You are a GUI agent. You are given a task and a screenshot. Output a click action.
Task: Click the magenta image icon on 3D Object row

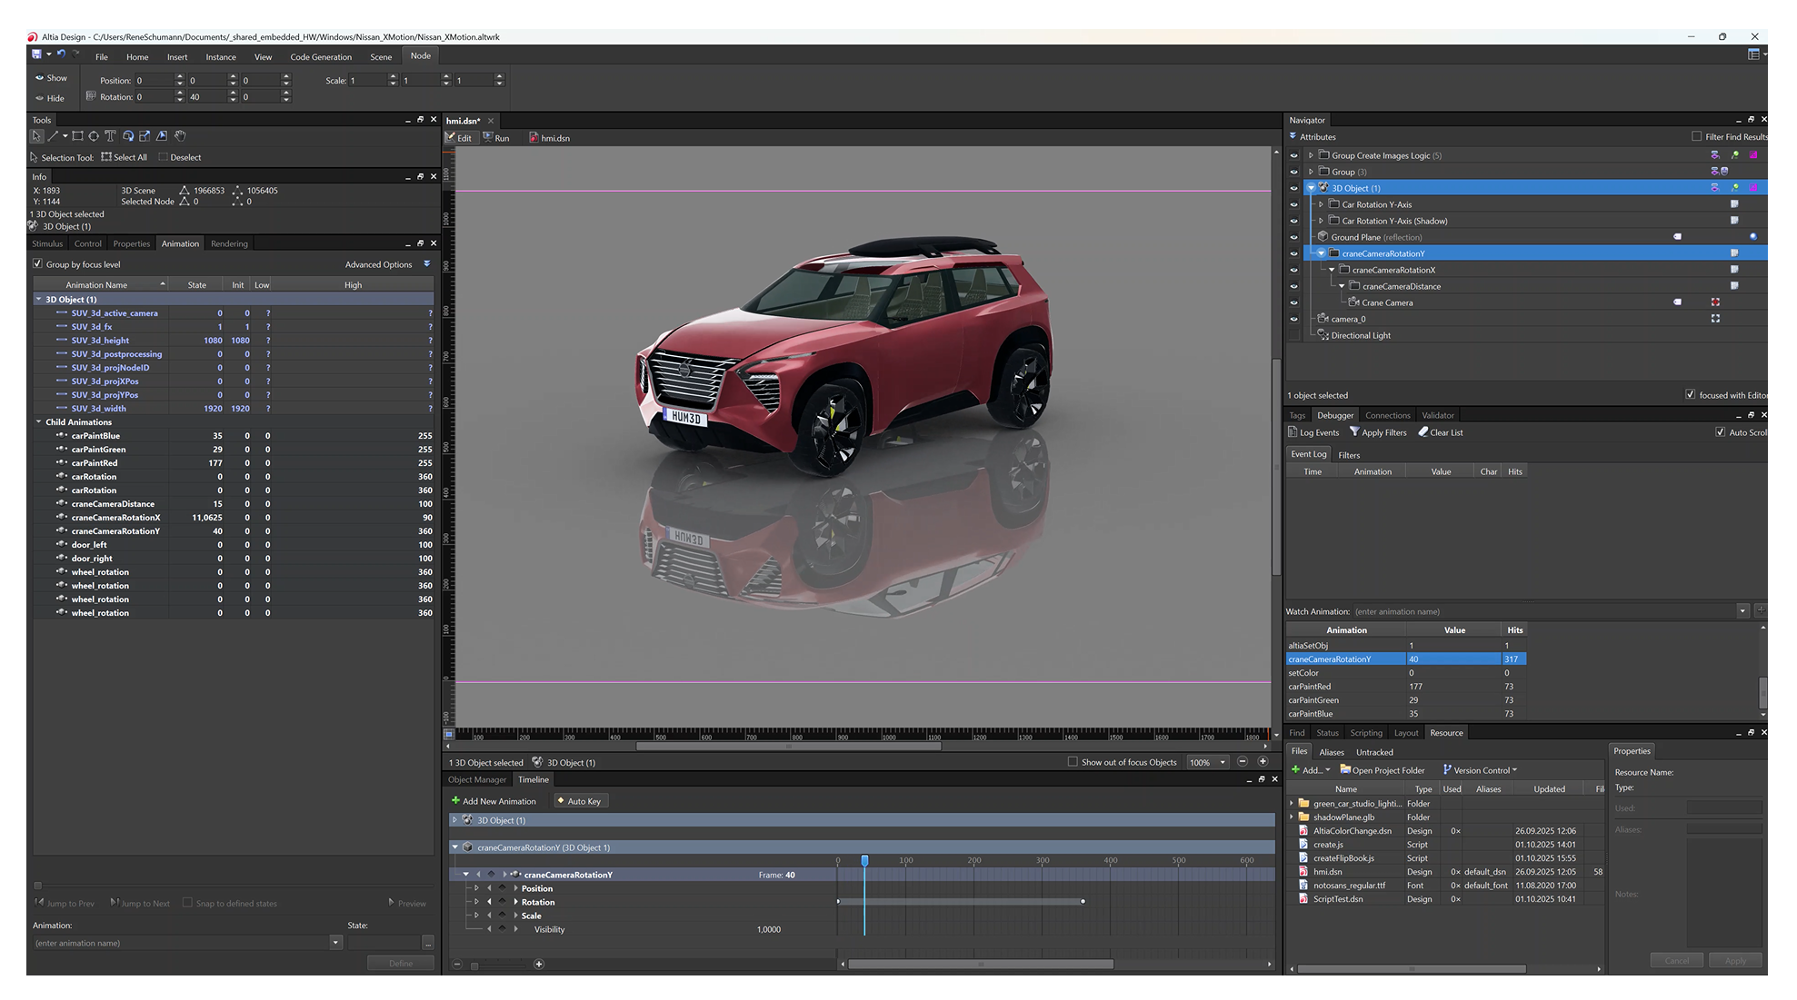pyautogui.click(x=1753, y=188)
